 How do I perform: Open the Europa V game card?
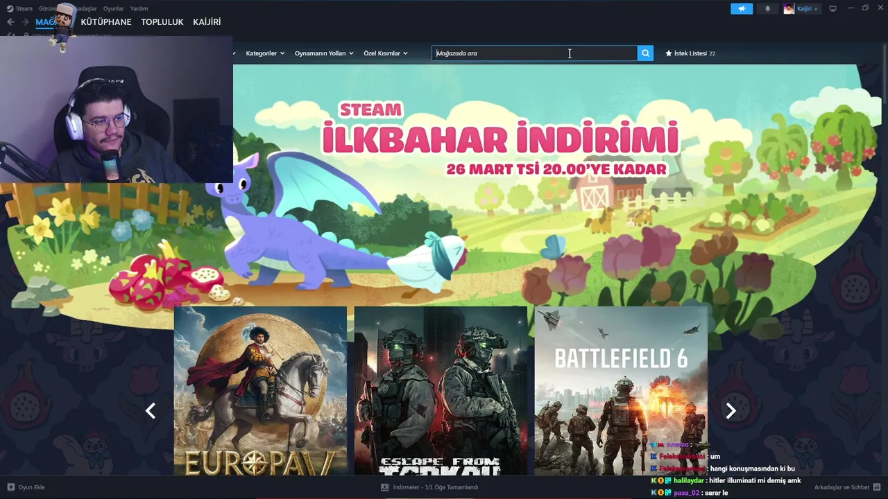coord(260,391)
